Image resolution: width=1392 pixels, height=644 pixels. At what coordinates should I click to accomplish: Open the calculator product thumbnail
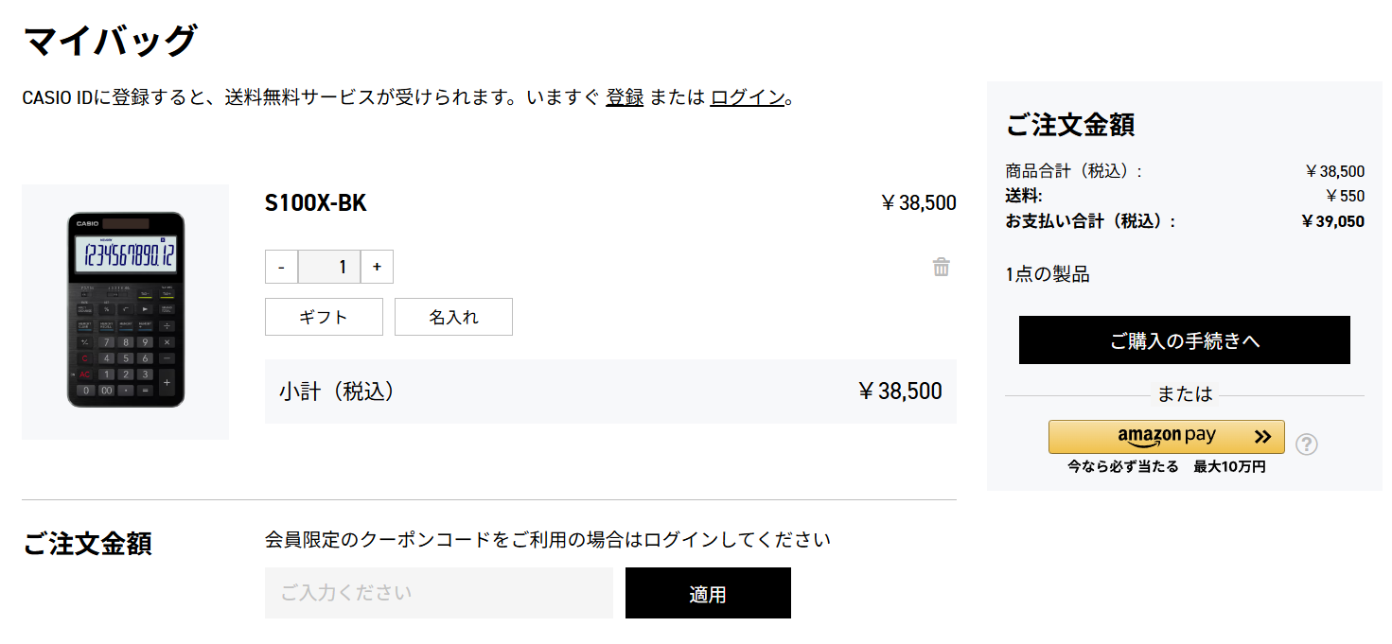(125, 311)
